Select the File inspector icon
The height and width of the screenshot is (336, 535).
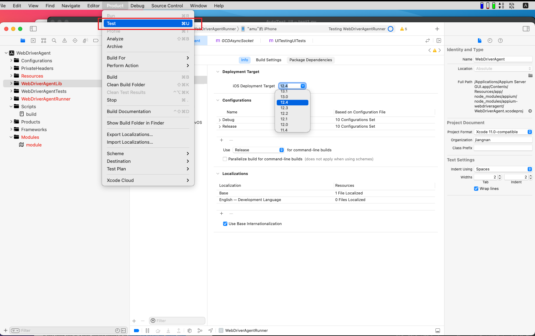click(480, 41)
